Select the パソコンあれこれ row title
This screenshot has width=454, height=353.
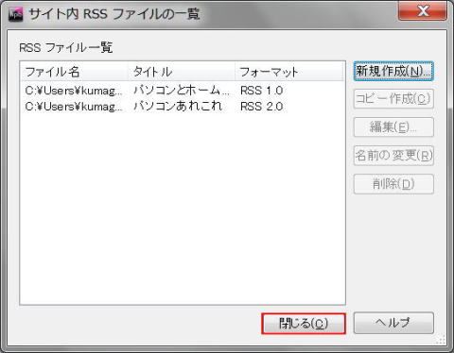tap(178, 107)
